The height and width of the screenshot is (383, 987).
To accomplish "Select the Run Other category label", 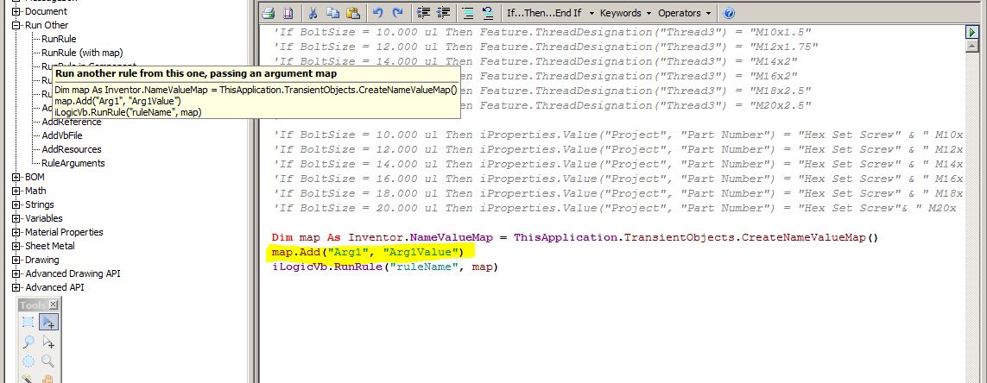I will [x=47, y=25].
